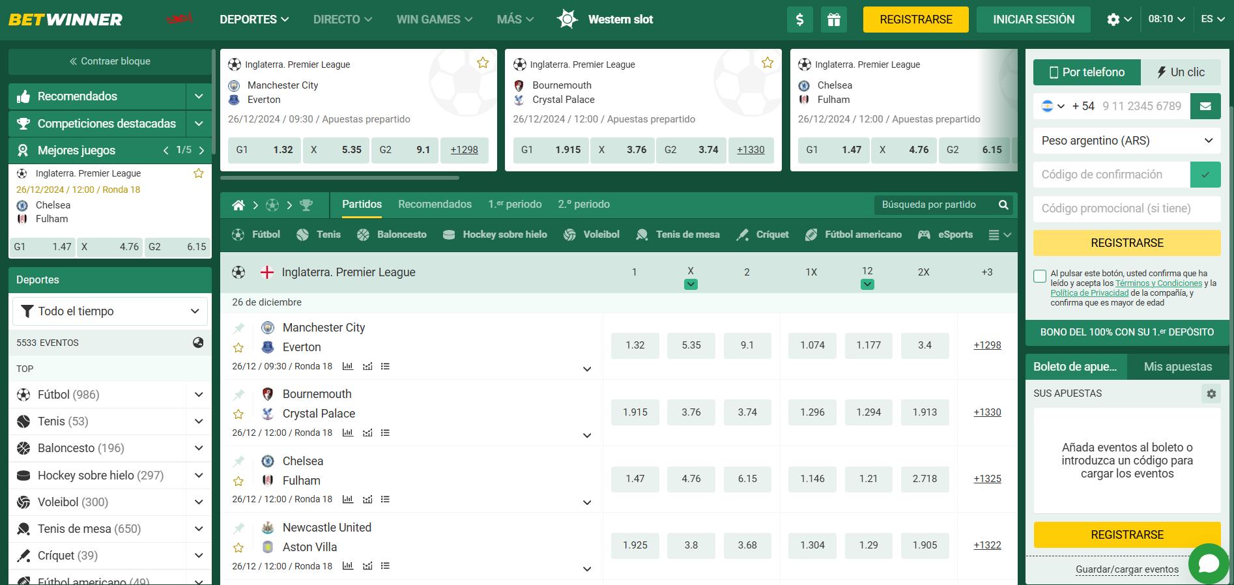This screenshot has width=1234, height=585.
Task: Open the dollar deposit icon
Action: (799, 20)
